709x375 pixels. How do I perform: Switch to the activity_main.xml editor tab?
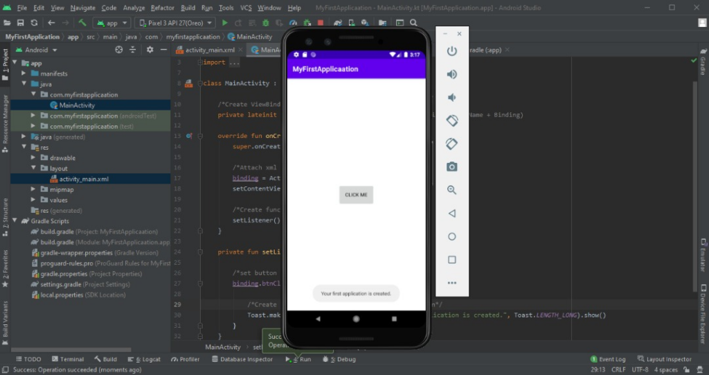209,50
